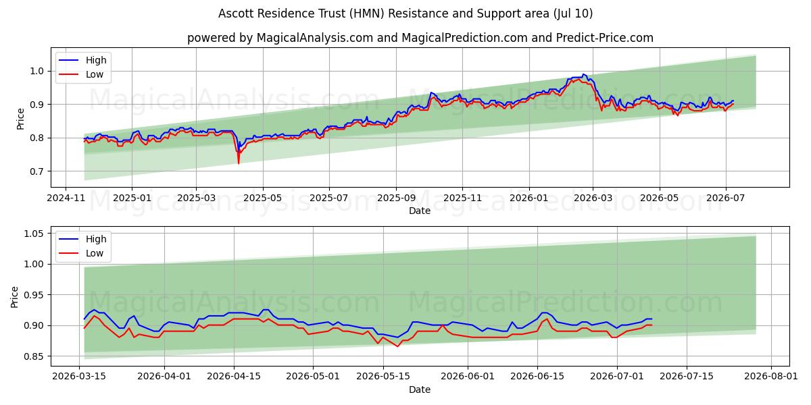
Task: Click top chart y-axis value '1.0'
Action: click(x=38, y=71)
